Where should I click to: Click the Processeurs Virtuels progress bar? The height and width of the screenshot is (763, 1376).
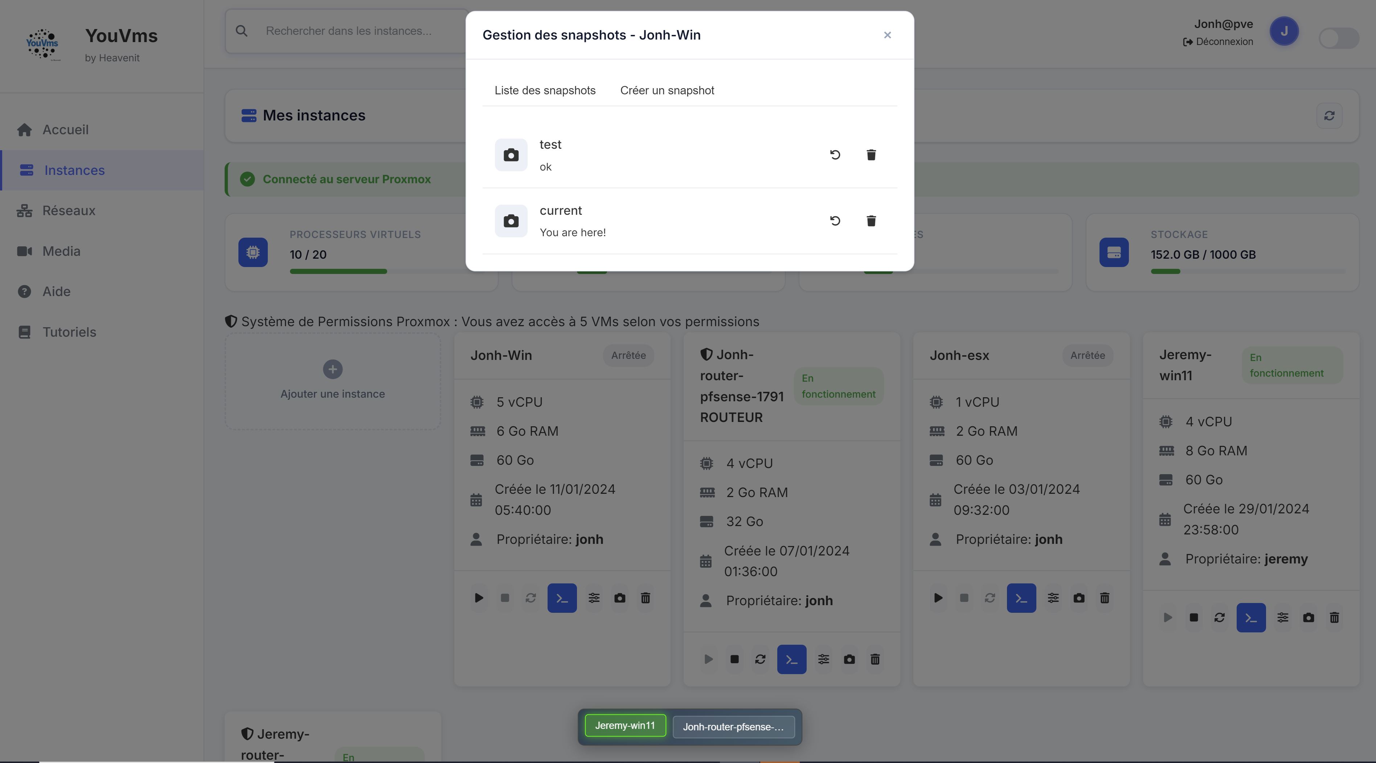[387, 271]
